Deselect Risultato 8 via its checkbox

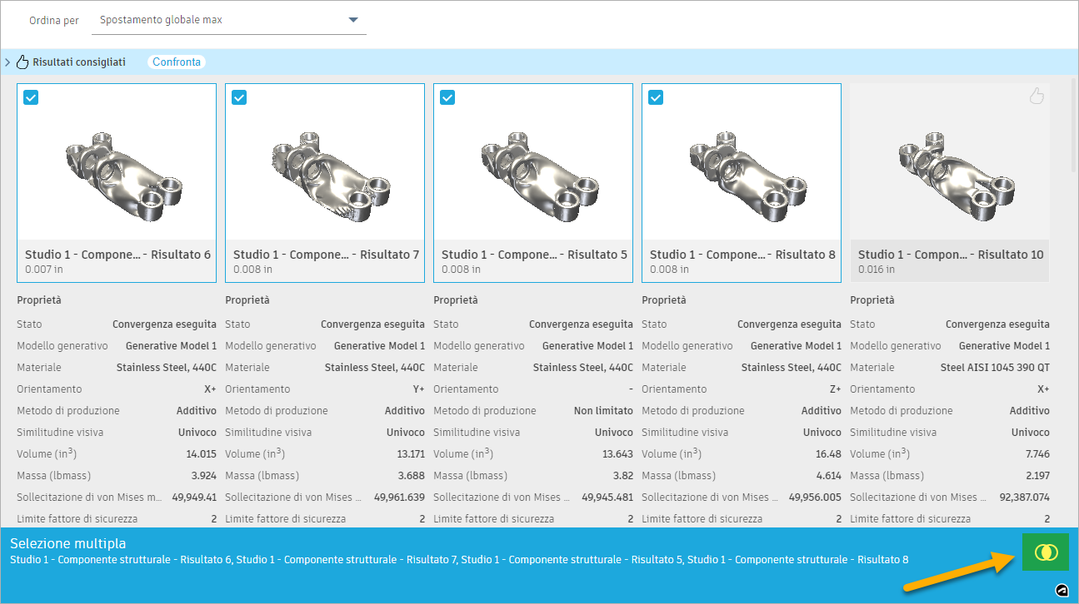656,97
